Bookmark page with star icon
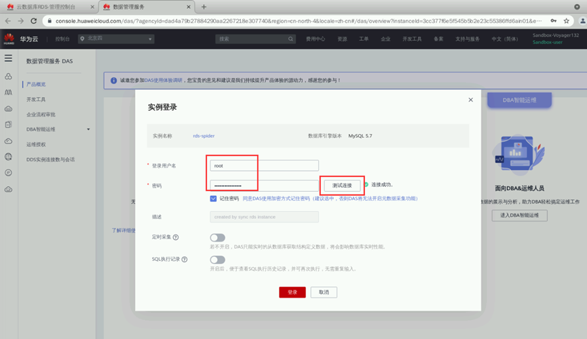 pyautogui.click(x=567, y=21)
